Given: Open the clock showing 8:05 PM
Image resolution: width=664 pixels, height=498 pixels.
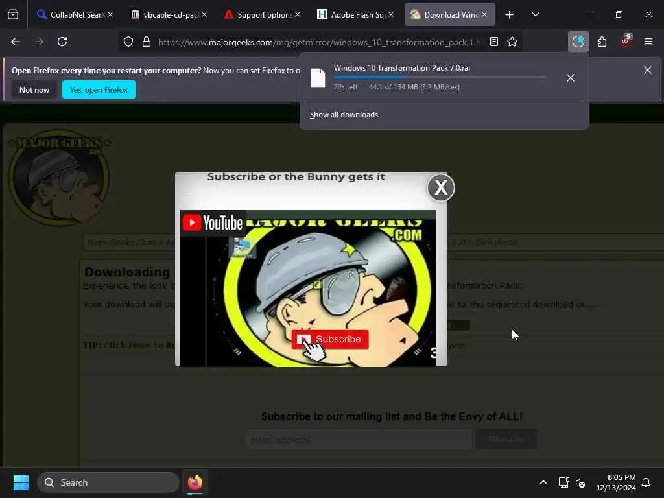Looking at the screenshot, I should [x=616, y=482].
